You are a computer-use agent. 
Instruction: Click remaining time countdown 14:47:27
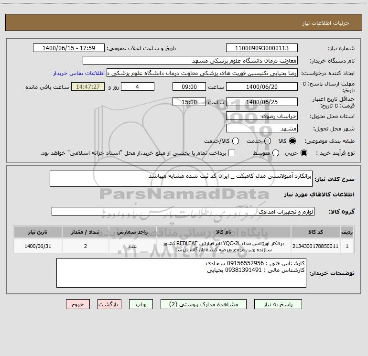click(x=88, y=87)
